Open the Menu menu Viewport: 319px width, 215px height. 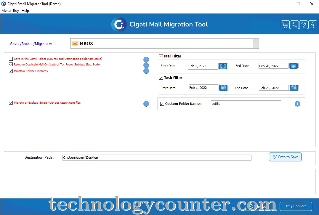pyautogui.click(x=6, y=11)
